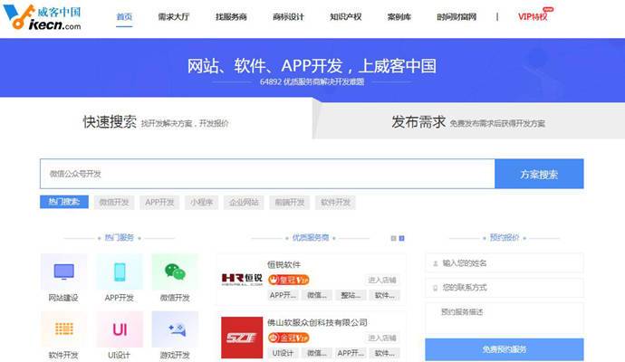This screenshot has height=362, width=625.
Task: Open the 软件开发 service icon
Action: click(x=63, y=329)
